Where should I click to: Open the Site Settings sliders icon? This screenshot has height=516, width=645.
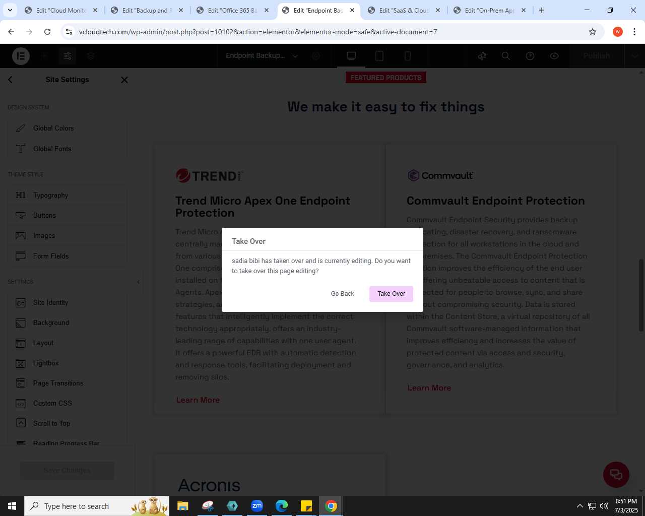click(x=68, y=56)
